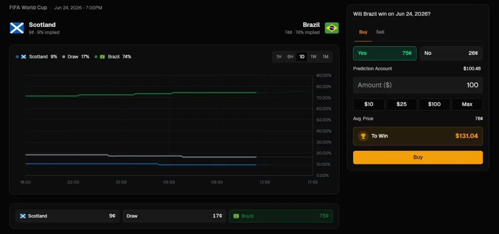499x234 pixels.
Task: Select Draw outcome at 17¢
Action: [174, 216]
